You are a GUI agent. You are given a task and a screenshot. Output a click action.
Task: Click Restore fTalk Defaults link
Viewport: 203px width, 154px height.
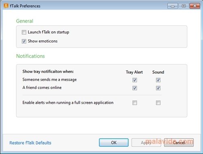tap(30, 143)
